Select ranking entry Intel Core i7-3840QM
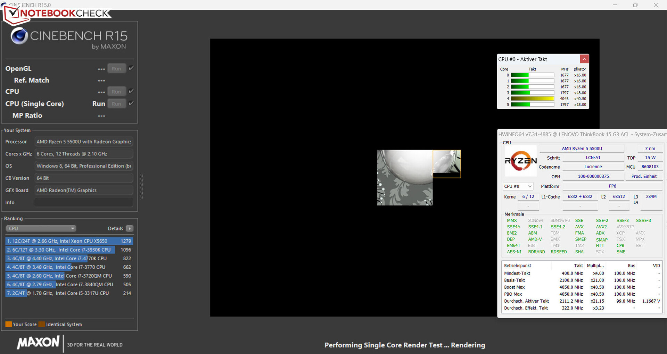Viewport: 667px width, 354px height. [x=69, y=284]
